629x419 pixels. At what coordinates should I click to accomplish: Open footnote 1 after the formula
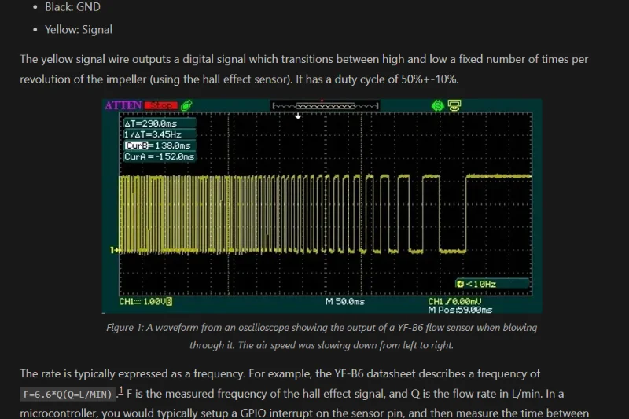point(121,391)
